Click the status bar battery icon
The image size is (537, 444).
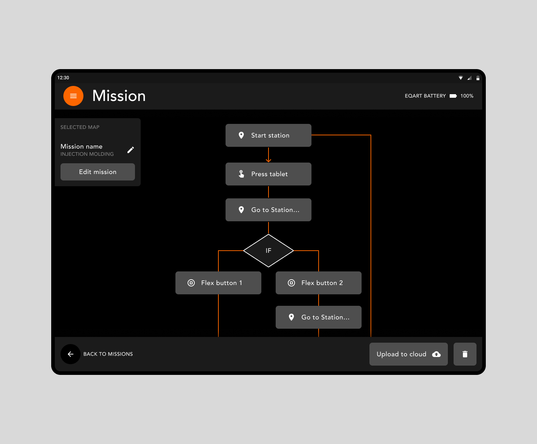[x=478, y=78]
